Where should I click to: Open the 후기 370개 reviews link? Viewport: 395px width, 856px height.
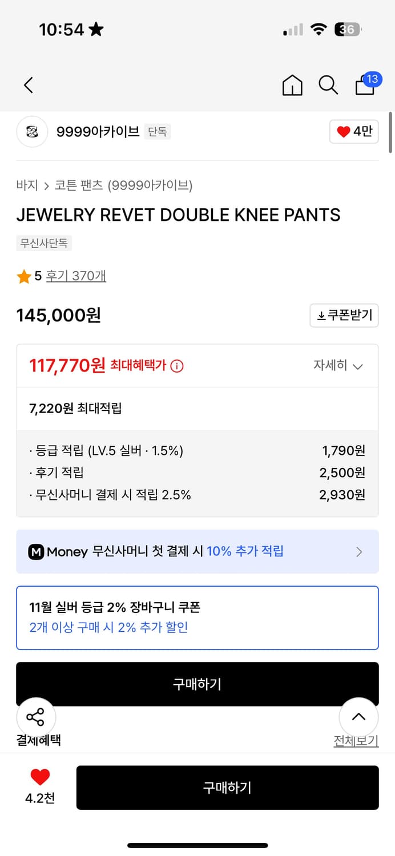pyautogui.click(x=76, y=276)
